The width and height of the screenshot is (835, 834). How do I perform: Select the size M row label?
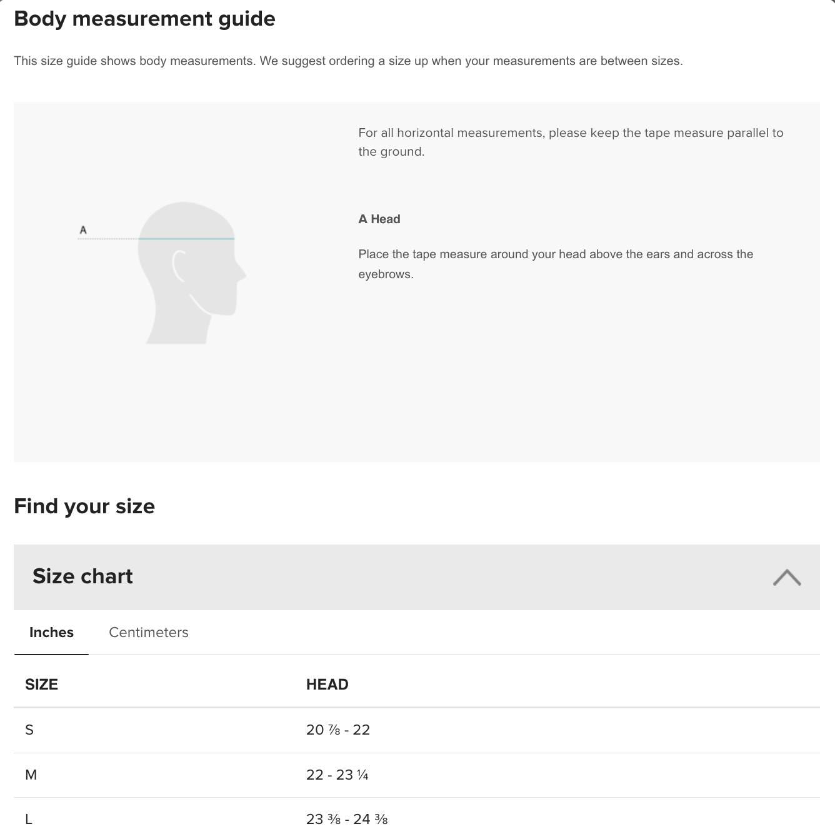pos(31,775)
